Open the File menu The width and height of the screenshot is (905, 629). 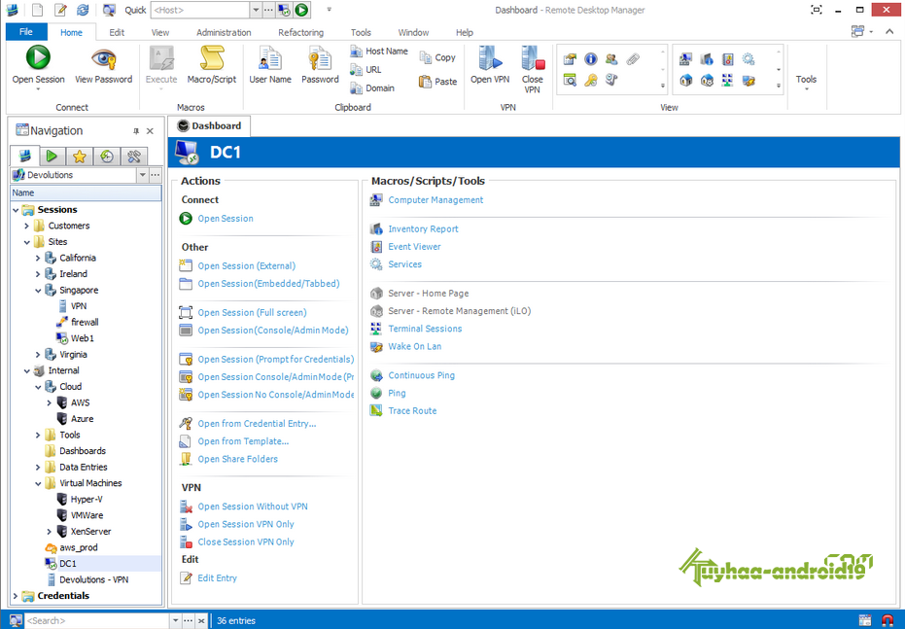tap(26, 32)
